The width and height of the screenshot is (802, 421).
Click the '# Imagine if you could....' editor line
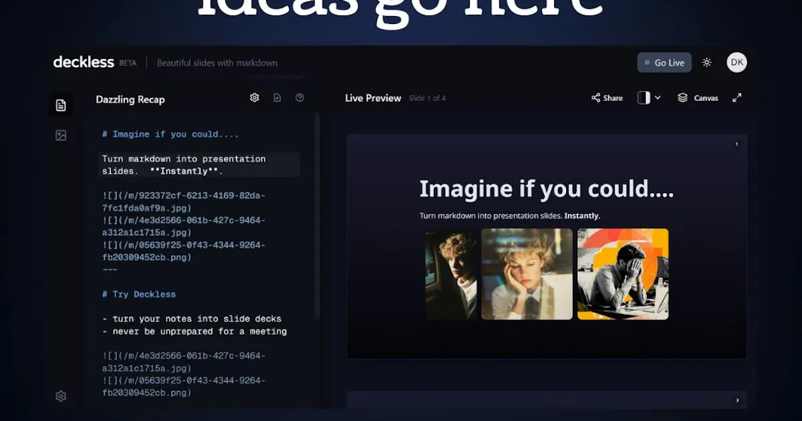[170, 134]
